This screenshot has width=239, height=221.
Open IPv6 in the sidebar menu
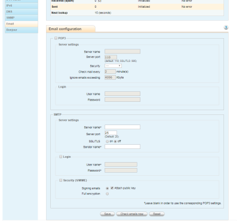pyautogui.click(x=22, y=5)
